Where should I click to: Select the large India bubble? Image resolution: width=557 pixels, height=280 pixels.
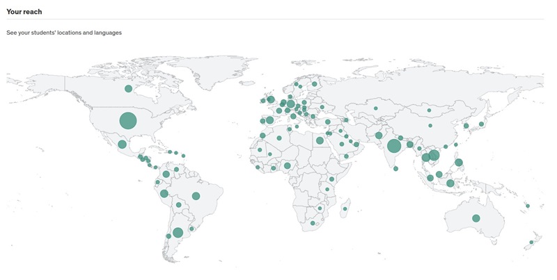coord(394,146)
